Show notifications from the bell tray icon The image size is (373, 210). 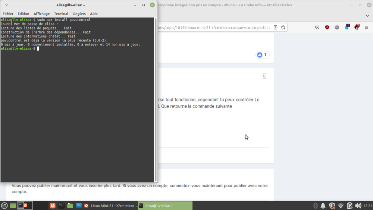tap(323, 206)
